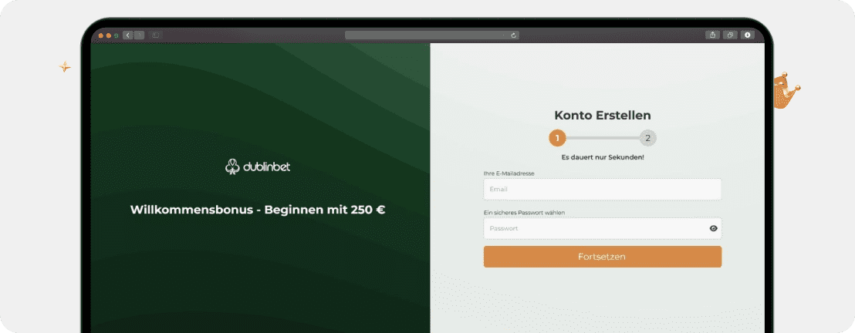Close the browser window with the red dot
Image resolution: width=855 pixels, height=333 pixels.
click(101, 35)
